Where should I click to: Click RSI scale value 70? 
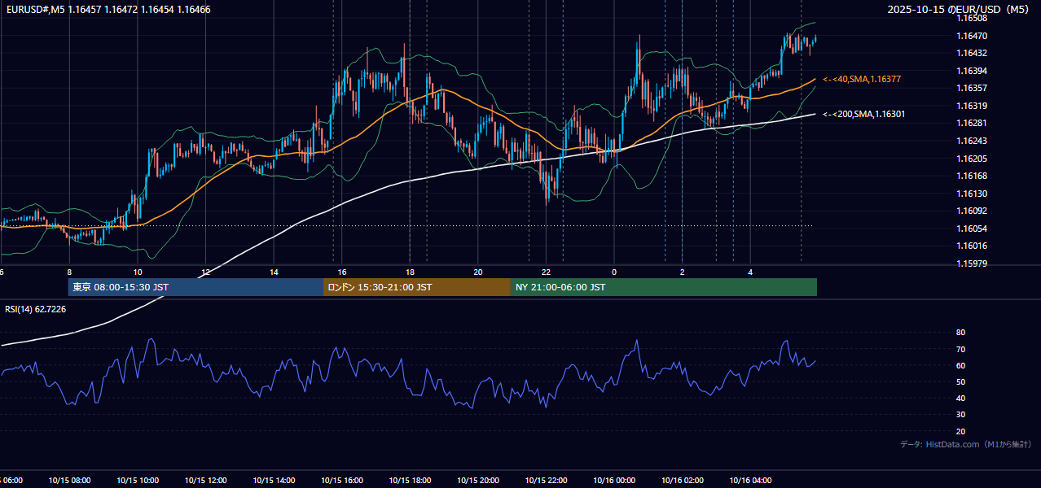[960, 349]
